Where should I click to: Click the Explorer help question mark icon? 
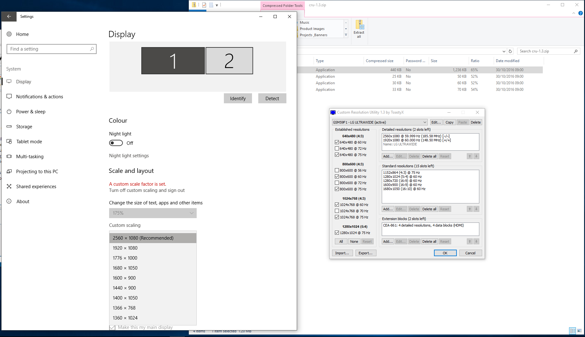(580, 13)
